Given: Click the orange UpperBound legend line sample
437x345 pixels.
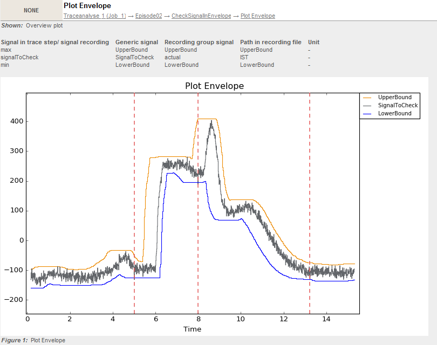Looking at the screenshot, I should coord(367,98).
